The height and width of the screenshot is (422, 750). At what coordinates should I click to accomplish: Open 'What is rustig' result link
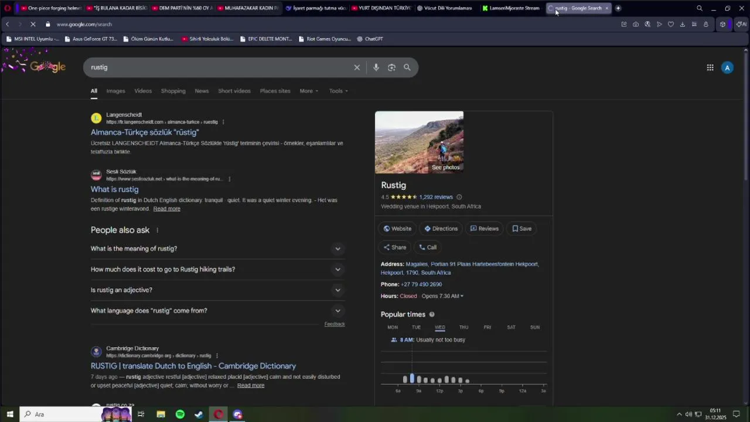point(115,189)
